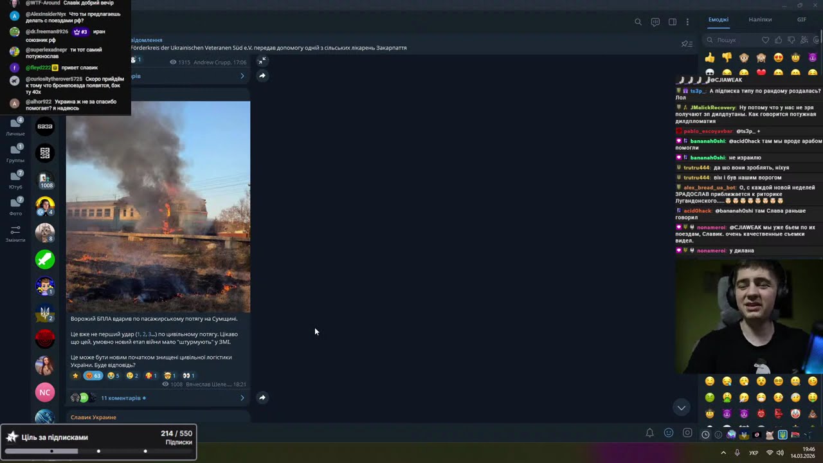Open the Славик Украине post header
The image size is (823, 463).
[93, 417]
